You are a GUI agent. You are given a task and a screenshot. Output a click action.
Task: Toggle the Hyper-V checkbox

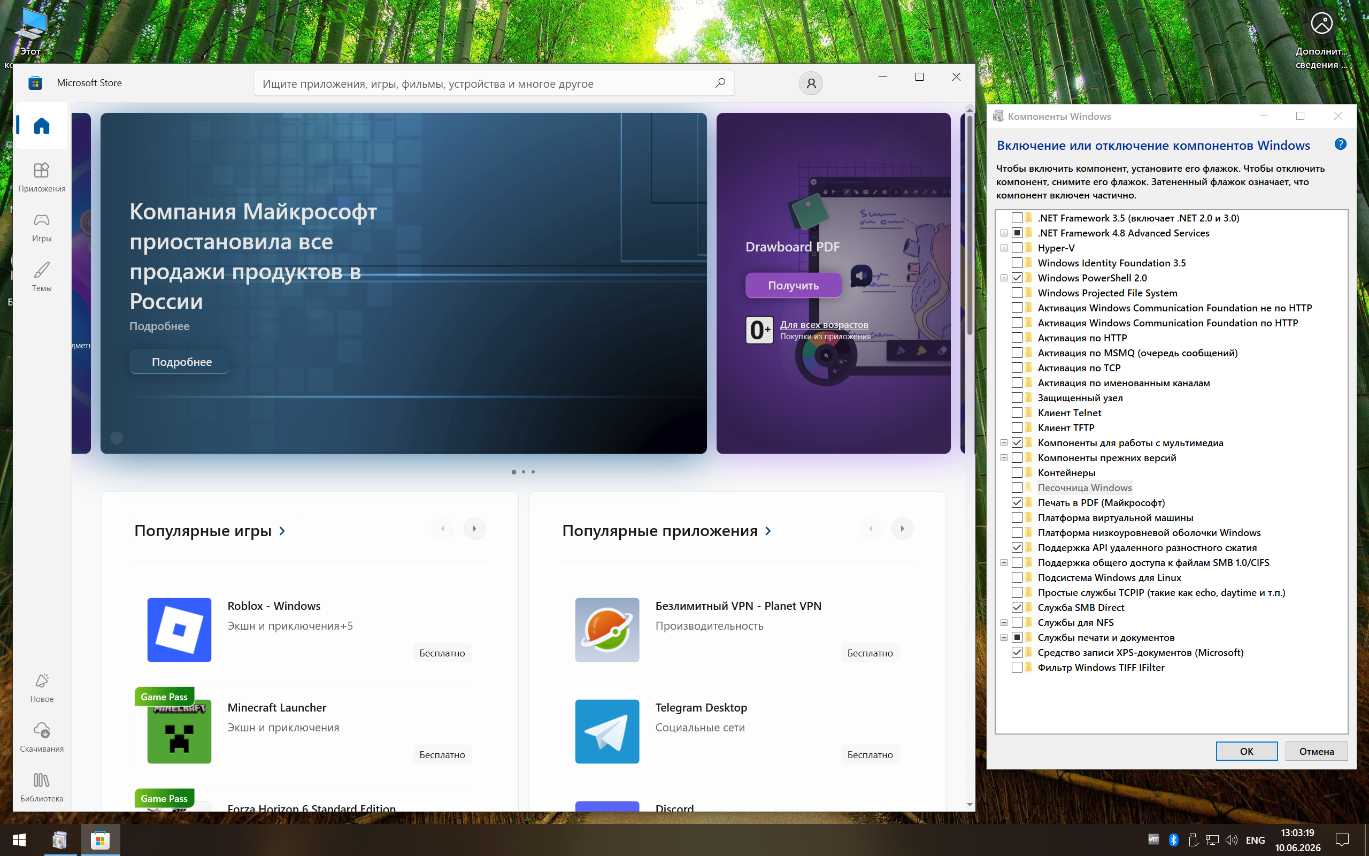1017,248
